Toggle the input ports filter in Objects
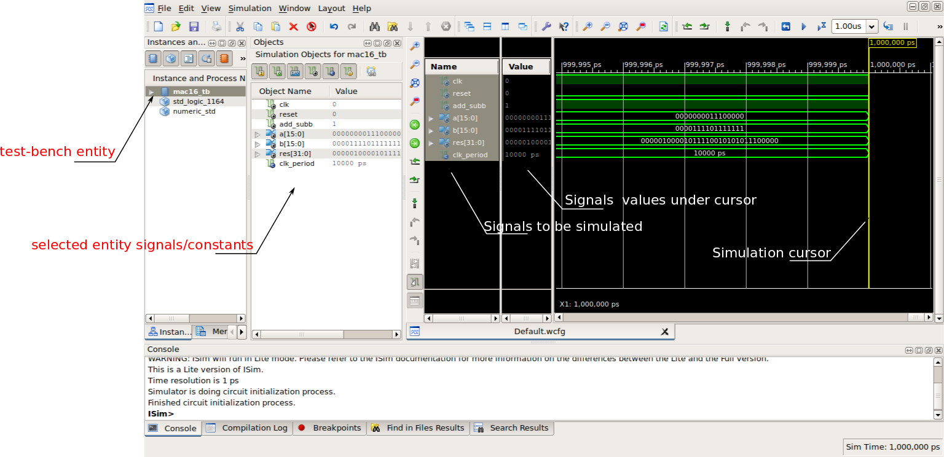The image size is (944, 457). (x=260, y=72)
